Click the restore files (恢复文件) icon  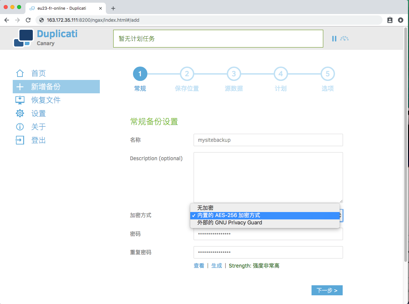click(x=20, y=100)
